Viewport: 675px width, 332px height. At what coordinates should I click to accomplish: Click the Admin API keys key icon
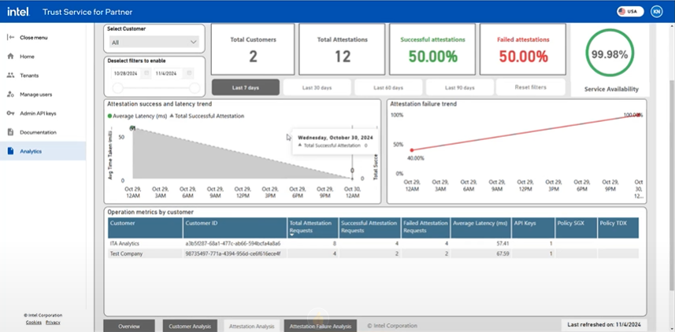pyautogui.click(x=11, y=113)
